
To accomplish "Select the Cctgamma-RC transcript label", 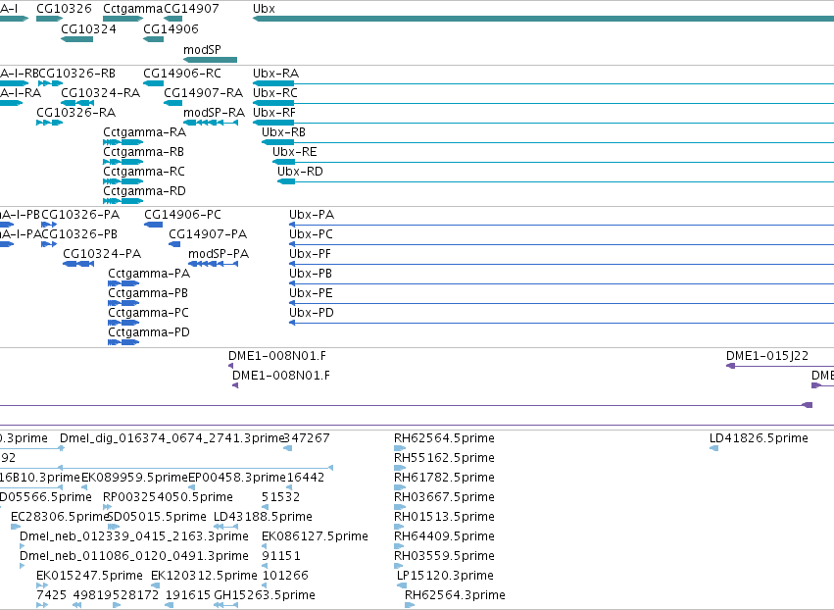I will coord(144,172).
